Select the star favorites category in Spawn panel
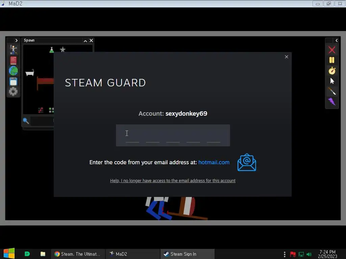 pyautogui.click(x=63, y=50)
